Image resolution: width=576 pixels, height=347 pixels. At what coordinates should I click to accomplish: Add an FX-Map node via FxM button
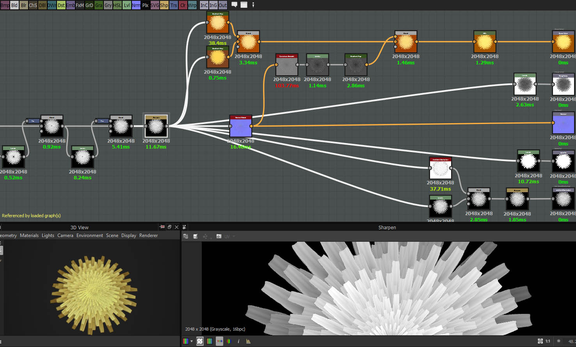click(x=80, y=5)
